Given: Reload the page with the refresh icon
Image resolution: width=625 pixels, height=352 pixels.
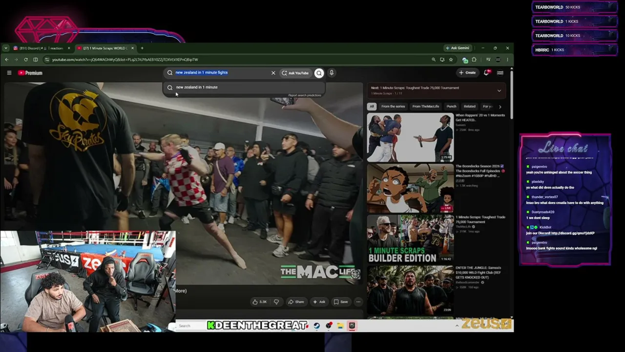Looking at the screenshot, I should click(x=26, y=60).
